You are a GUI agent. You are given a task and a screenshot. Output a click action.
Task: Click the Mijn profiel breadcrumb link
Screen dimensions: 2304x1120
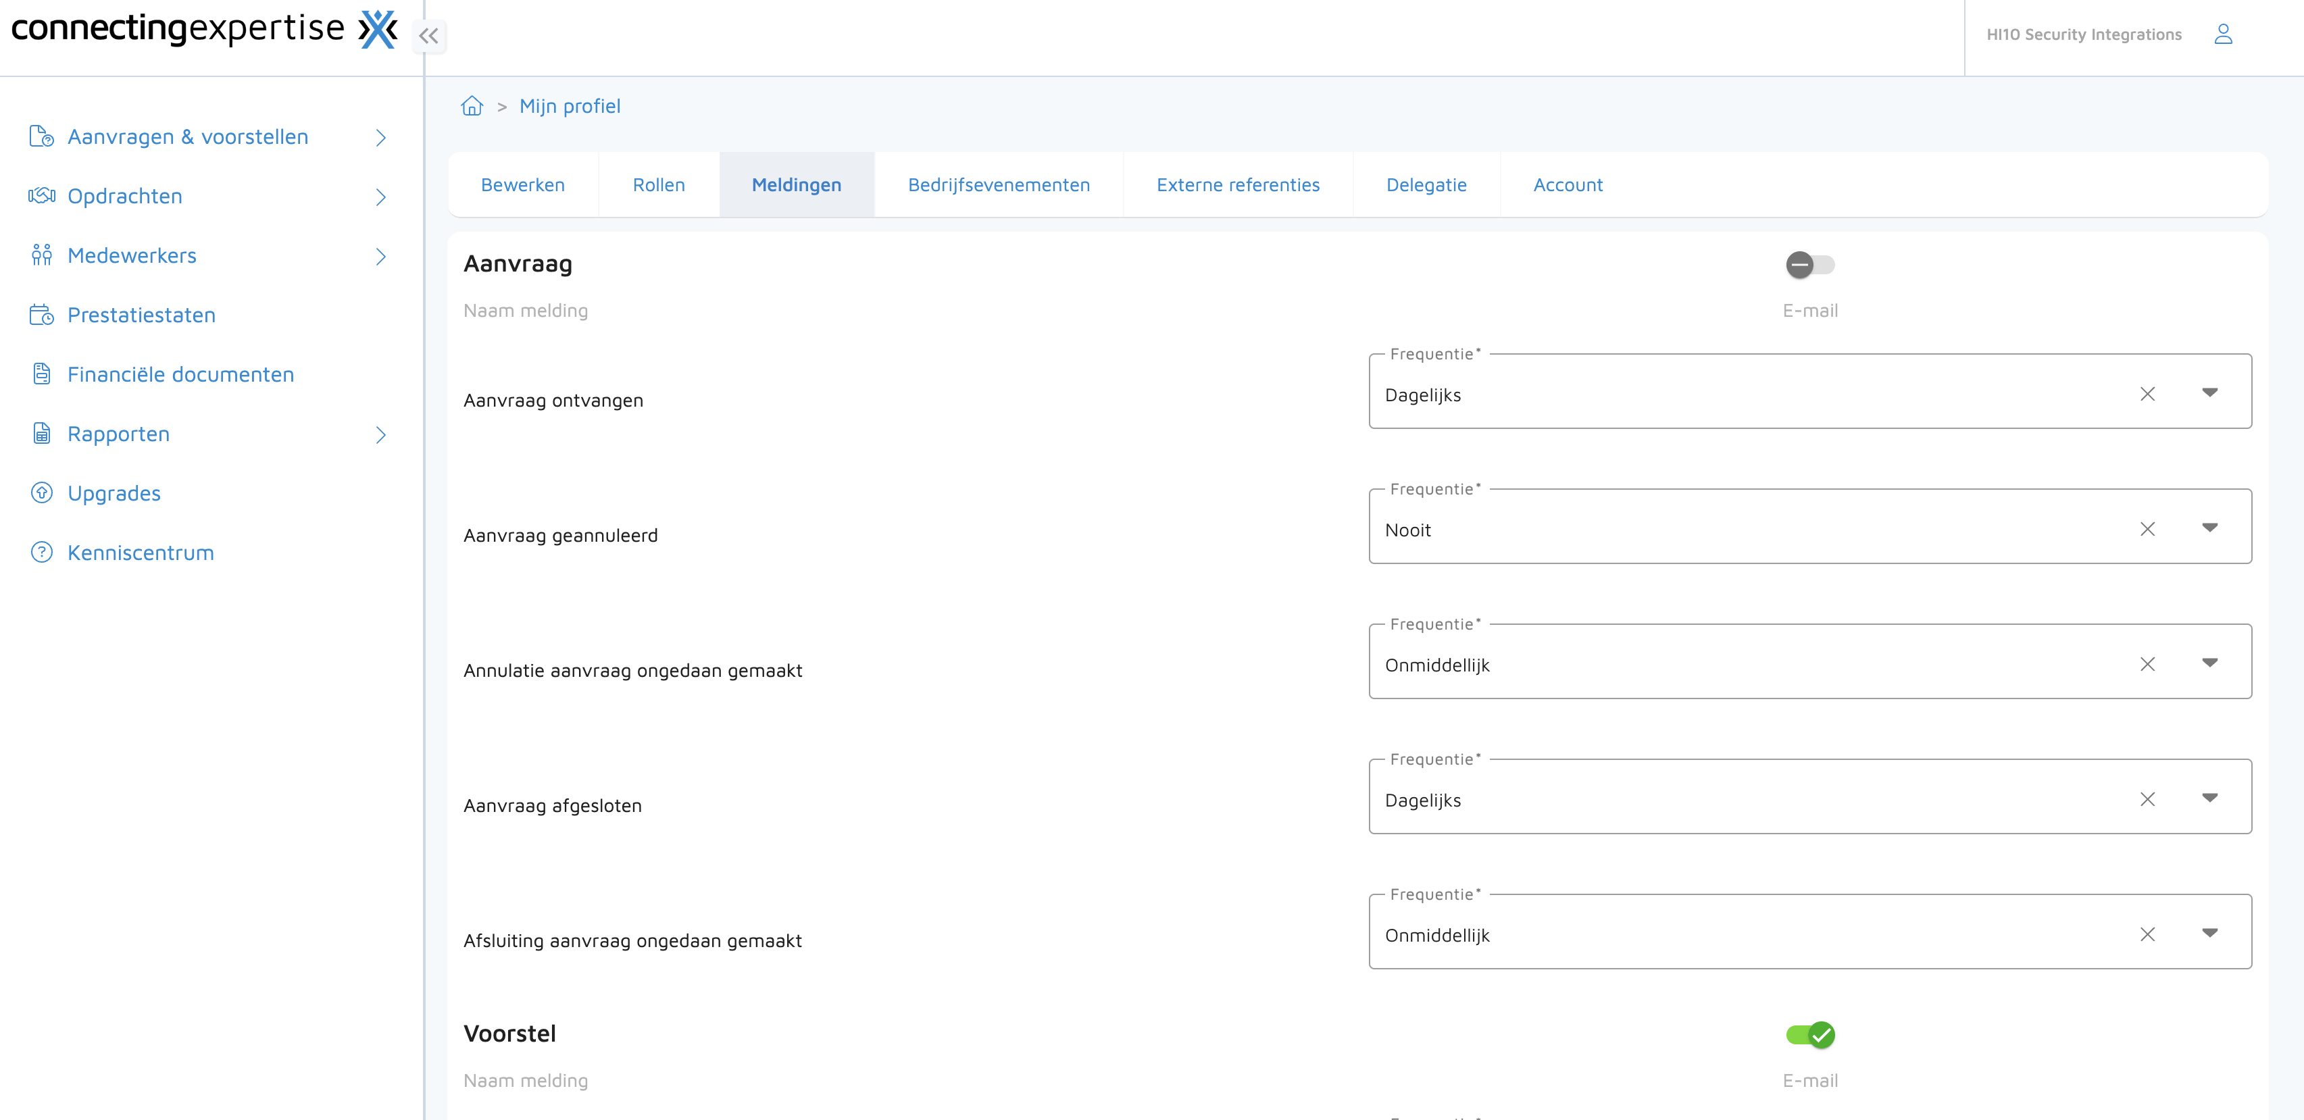(x=570, y=107)
